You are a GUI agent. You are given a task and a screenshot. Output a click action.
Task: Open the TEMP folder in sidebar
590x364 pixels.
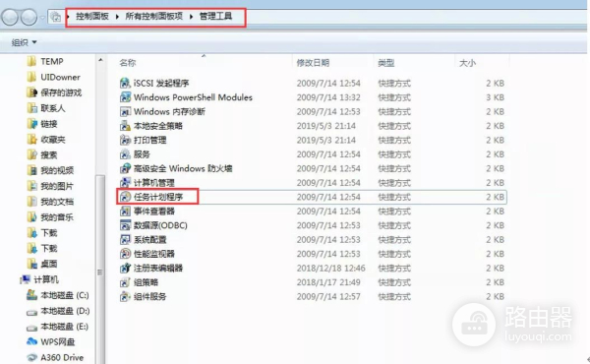45,61
